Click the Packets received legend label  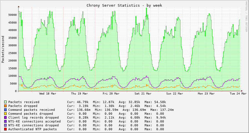coord(24,102)
